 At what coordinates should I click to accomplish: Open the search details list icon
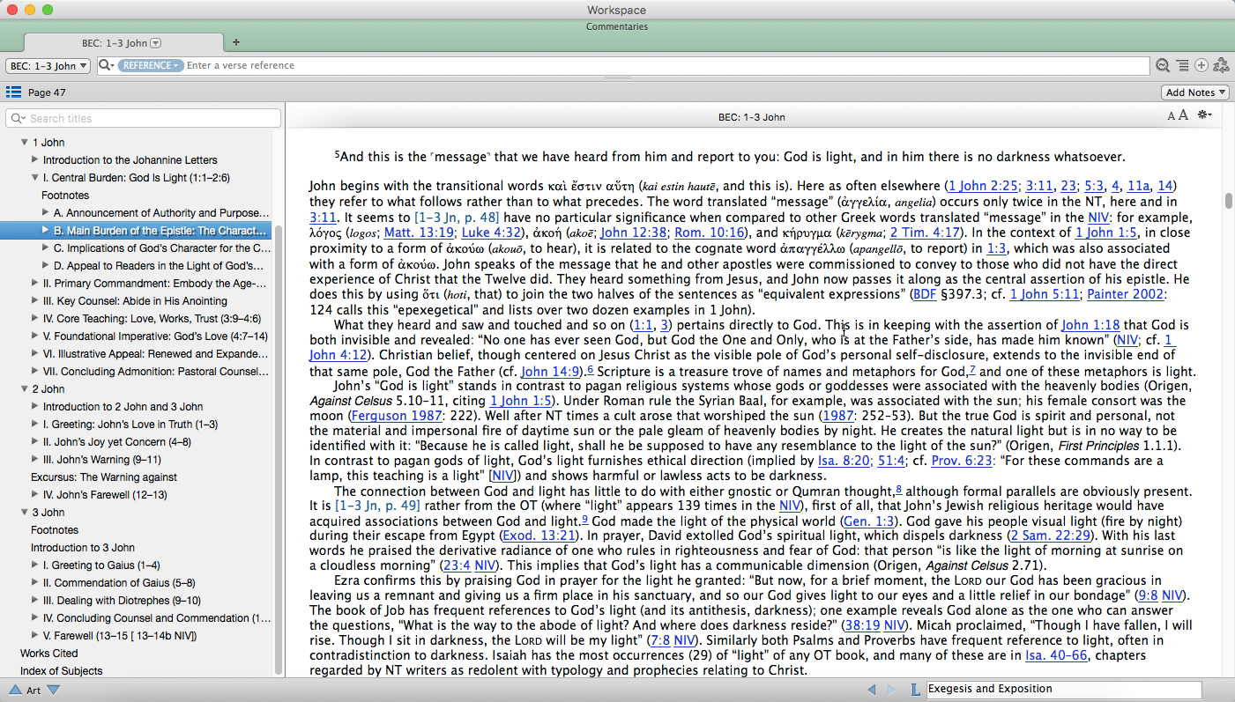click(x=1182, y=65)
